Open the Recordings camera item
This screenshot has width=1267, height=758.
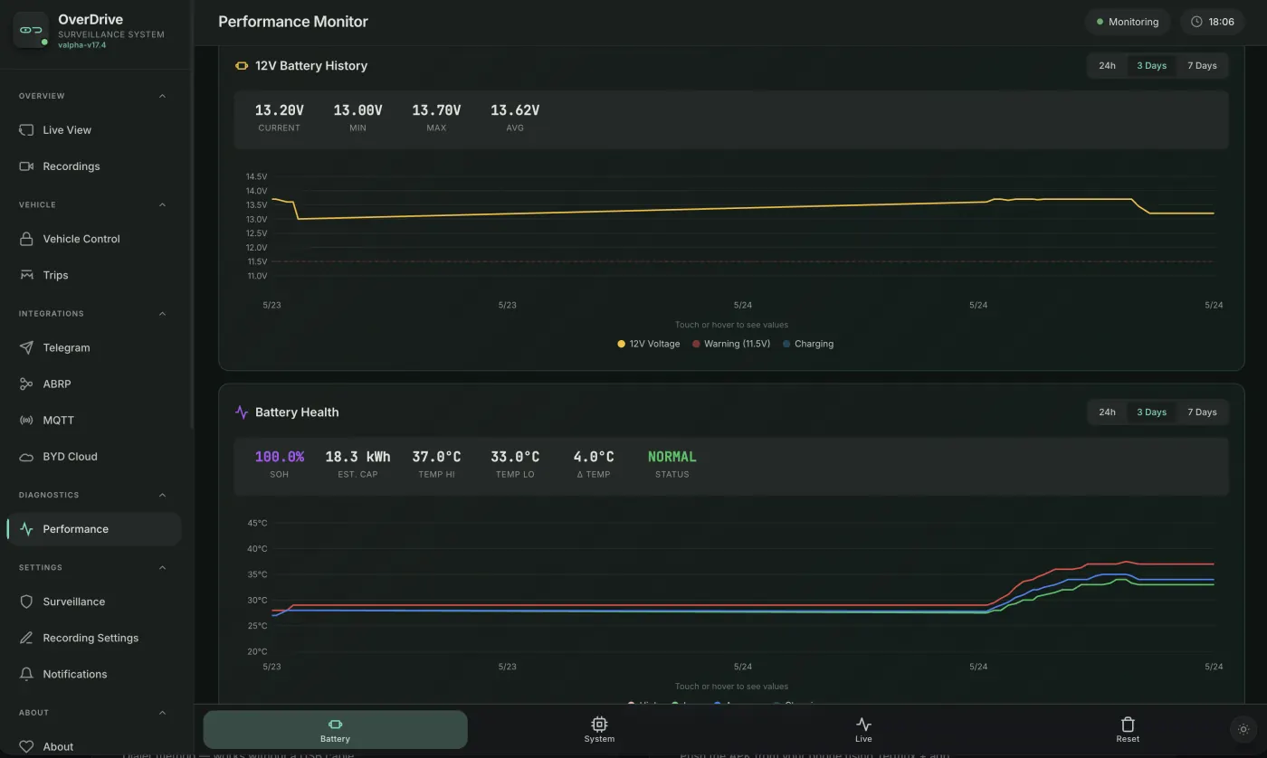(x=94, y=166)
